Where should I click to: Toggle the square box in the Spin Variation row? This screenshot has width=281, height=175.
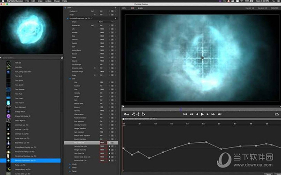112,132
